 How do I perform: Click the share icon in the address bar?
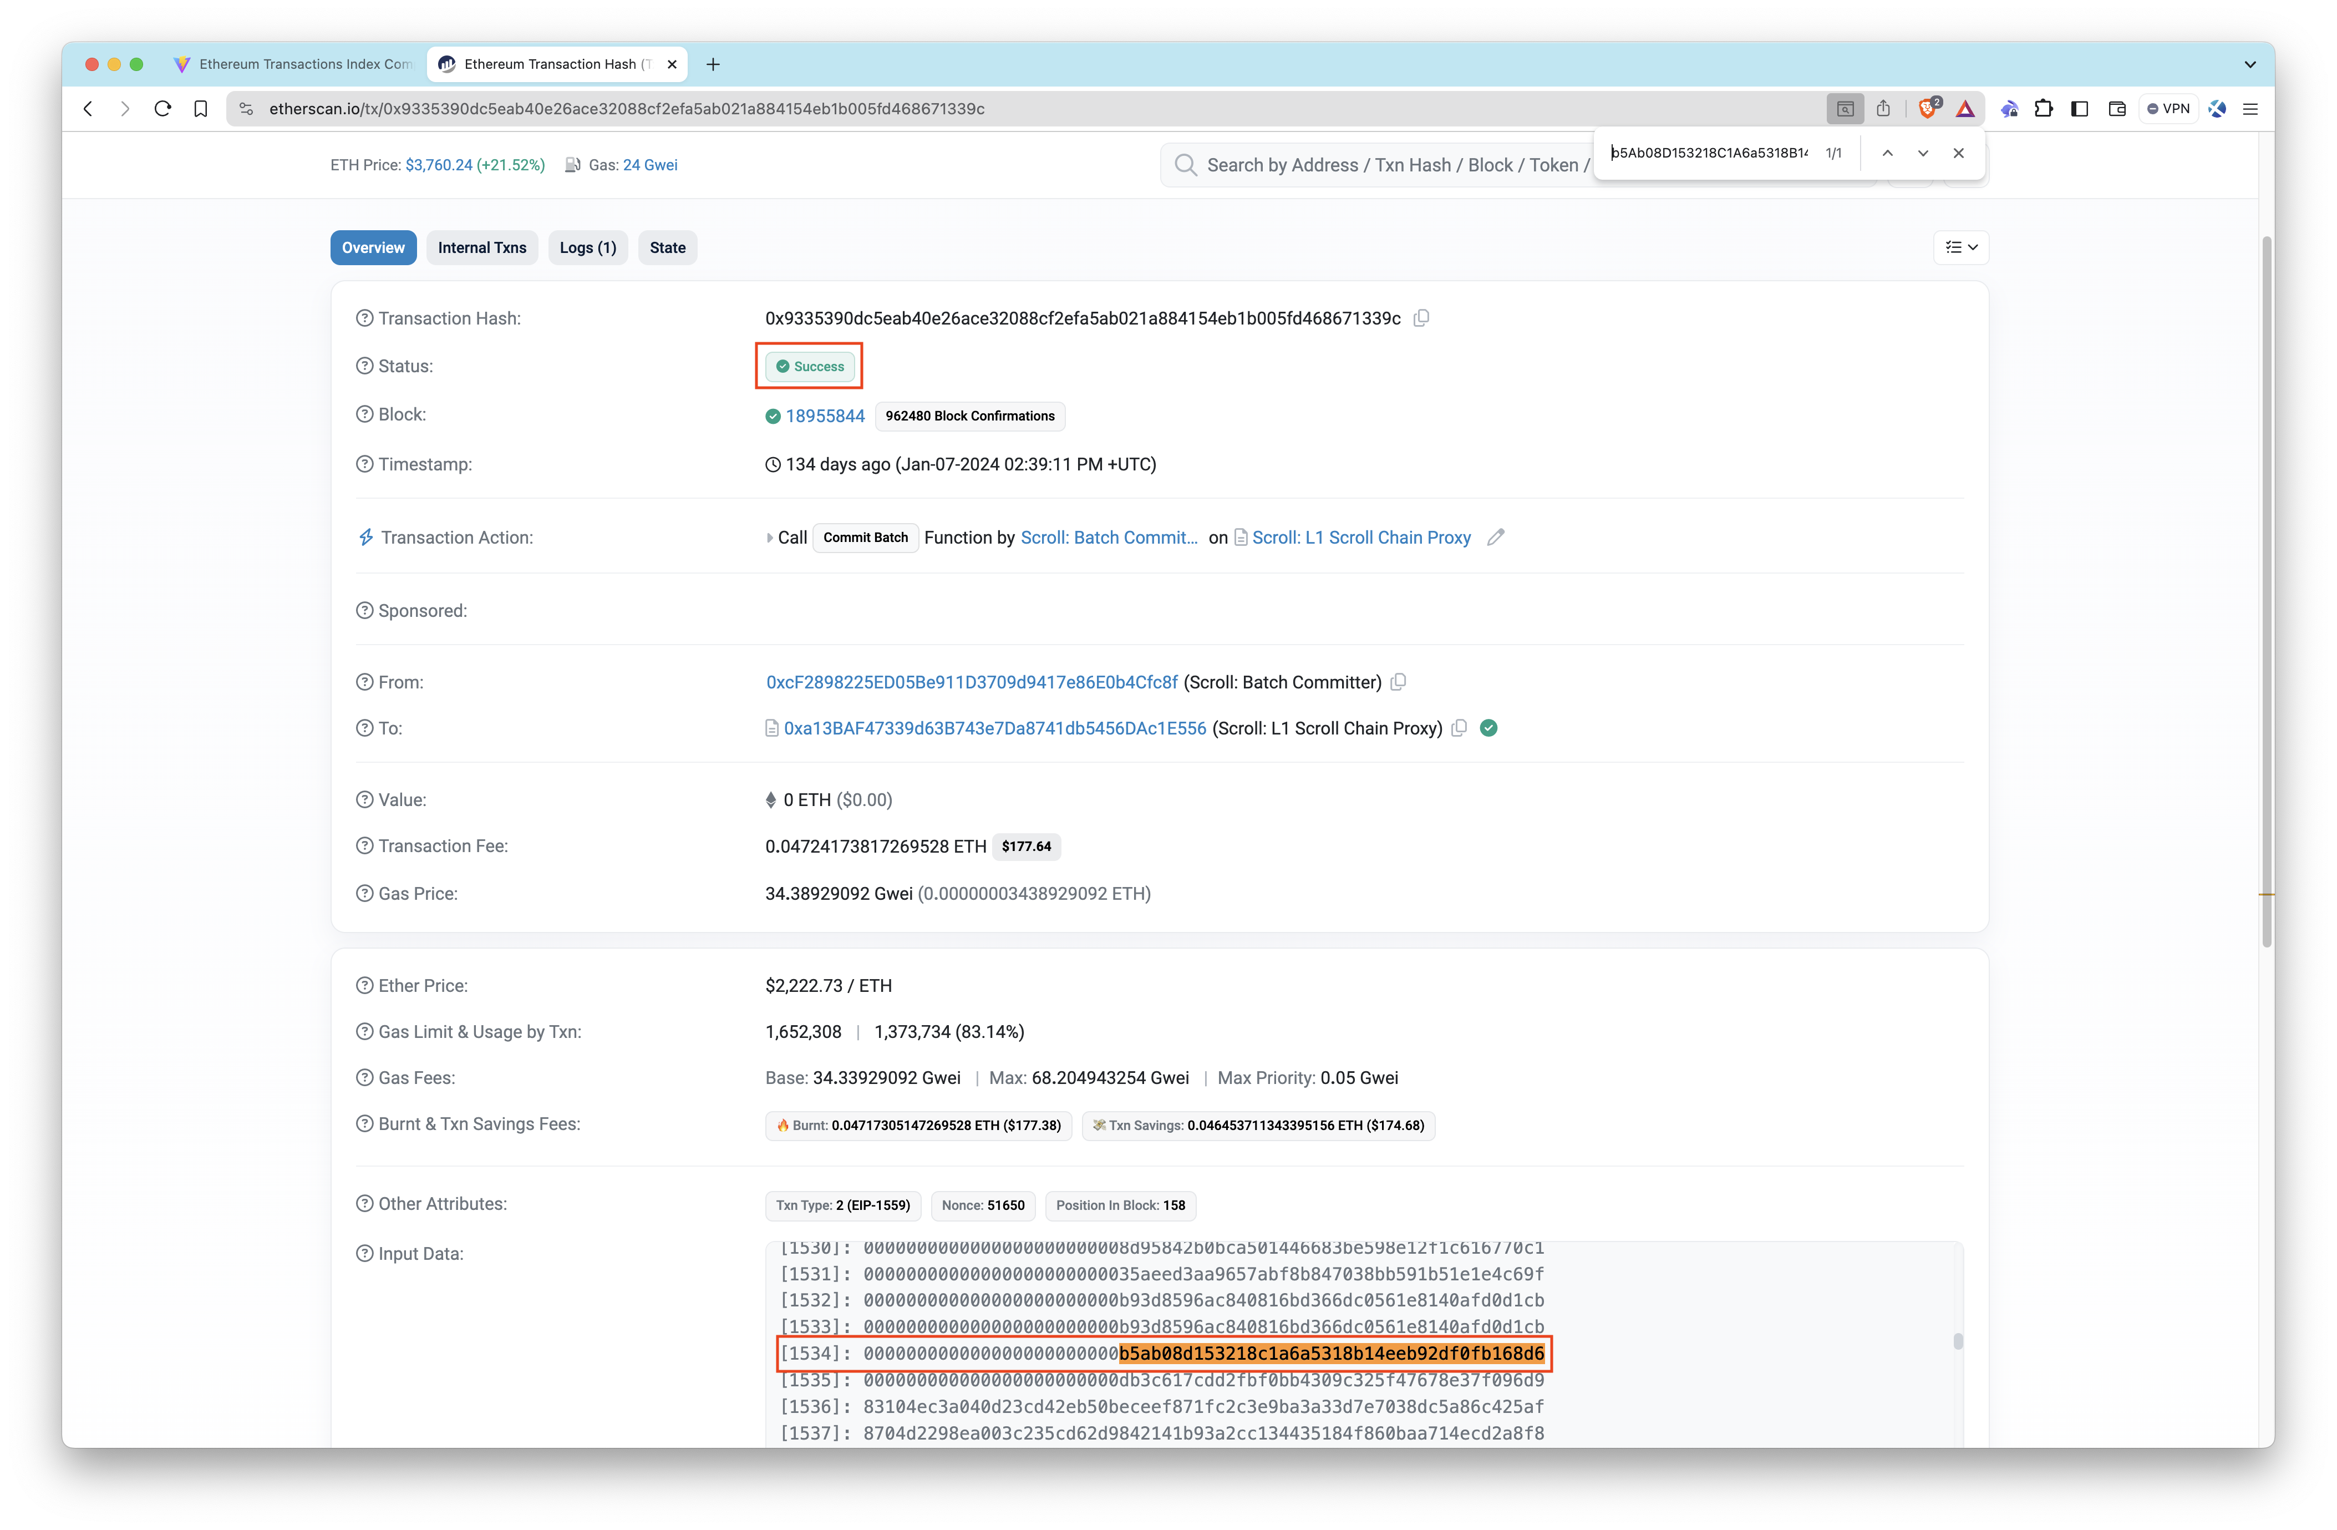coord(1882,109)
